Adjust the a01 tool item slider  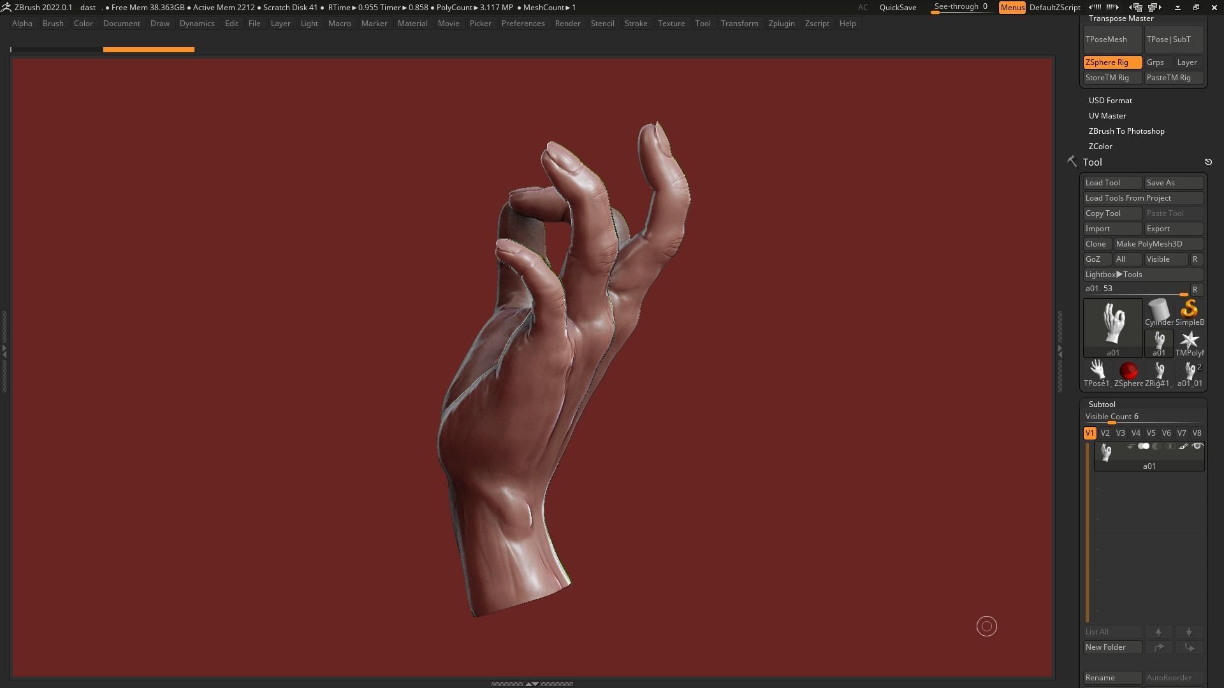pyautogui.click(x=1136, y=289)
